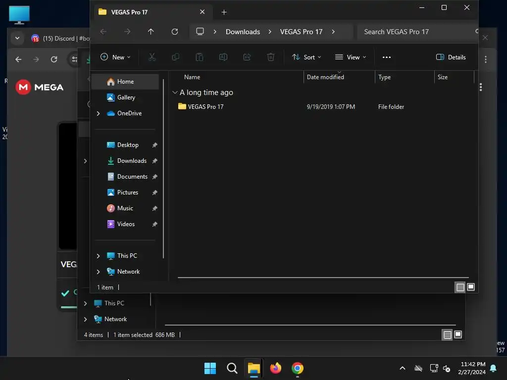This screenshot has height=380, width=507.
Task: Switch to details list view layout
Action: click(460, 287)
